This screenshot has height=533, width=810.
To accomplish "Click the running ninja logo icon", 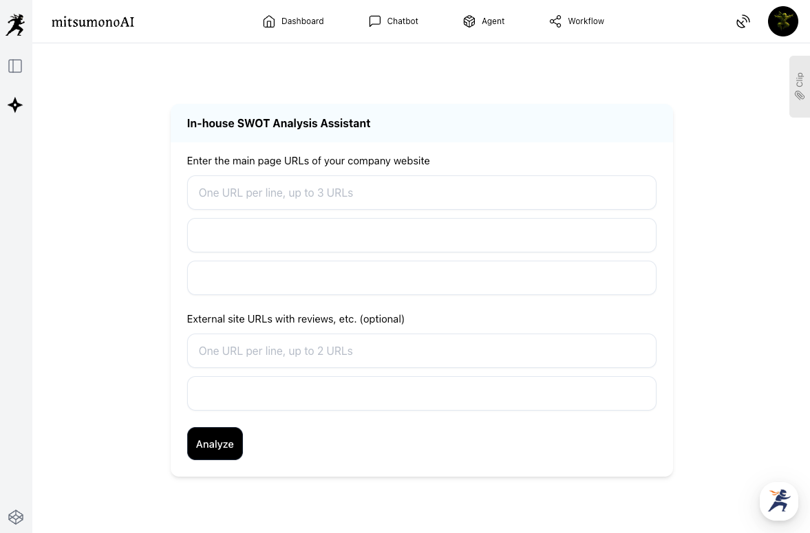I will click(15, 25).
